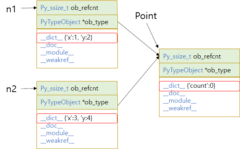Click __doc__ in Point object box
240x149 pixels.
point(174,93)
